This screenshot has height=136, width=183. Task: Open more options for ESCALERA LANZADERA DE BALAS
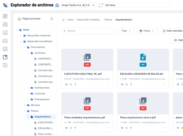pos(164,84)
